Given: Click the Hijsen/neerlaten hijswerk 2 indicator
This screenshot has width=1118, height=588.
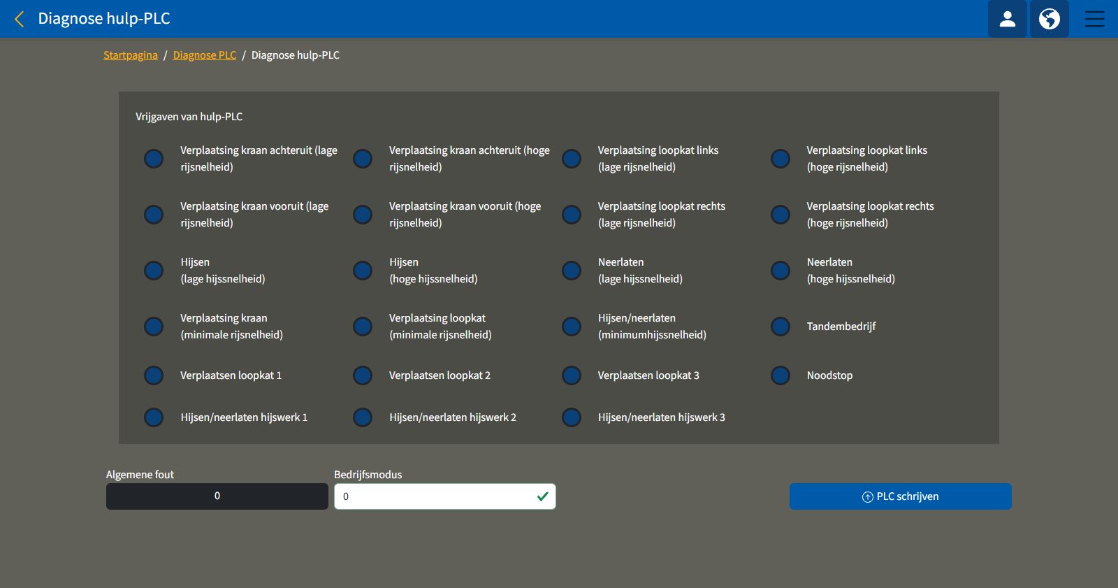Looking at the screenshot, I should tap(363, 417).
